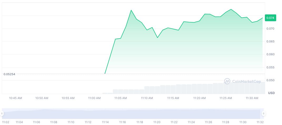Click the 0.05254 opening price label

(x=9, y=74)
